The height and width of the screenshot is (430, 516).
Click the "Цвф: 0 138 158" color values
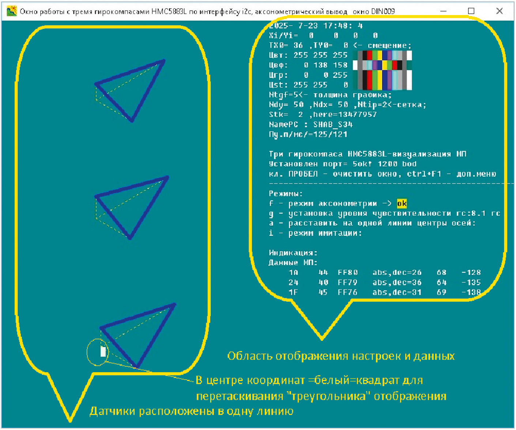308,65
